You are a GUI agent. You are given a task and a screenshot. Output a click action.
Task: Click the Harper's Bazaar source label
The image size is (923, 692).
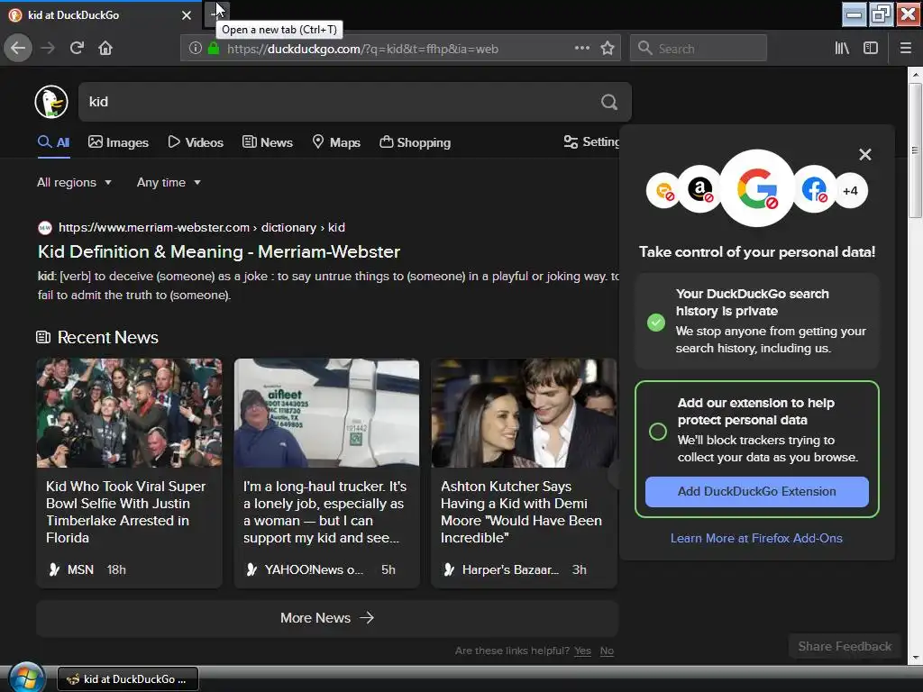510,569
